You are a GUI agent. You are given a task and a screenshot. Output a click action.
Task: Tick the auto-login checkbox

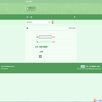[x=39, y=52]
